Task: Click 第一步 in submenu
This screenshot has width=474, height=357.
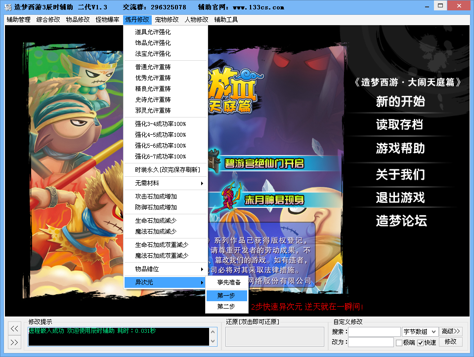Action: 227,295
